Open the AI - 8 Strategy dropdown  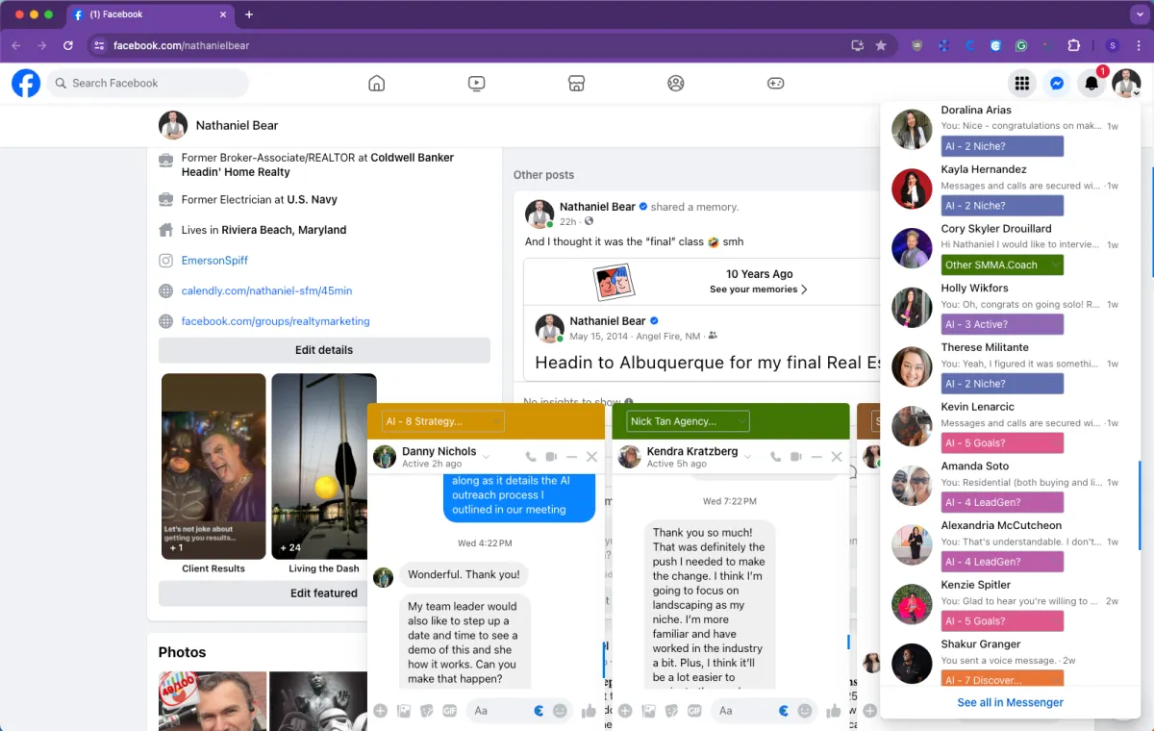[442, 421]
